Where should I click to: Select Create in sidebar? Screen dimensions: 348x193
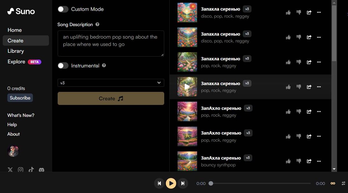[26, 41]
